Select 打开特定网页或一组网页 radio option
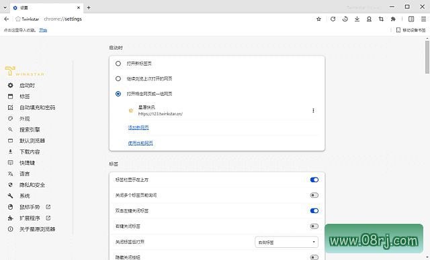 point(118,94)
